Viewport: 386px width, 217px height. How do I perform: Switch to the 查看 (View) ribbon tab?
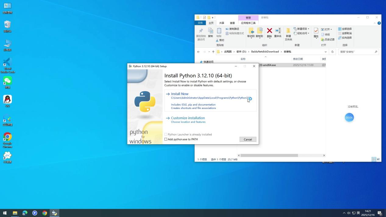(232, 23)
